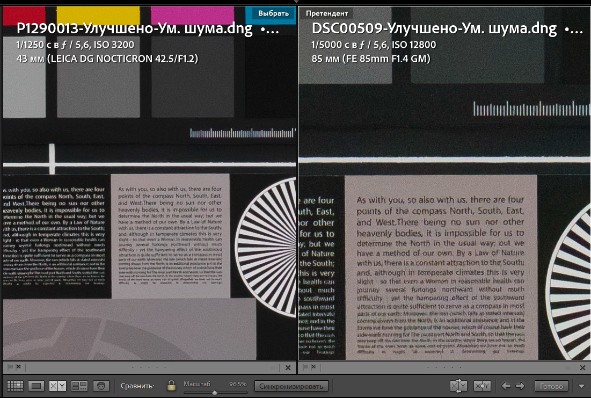Mark the left Select photo as rejected
591x398 pixels.
tap(18, 367)
